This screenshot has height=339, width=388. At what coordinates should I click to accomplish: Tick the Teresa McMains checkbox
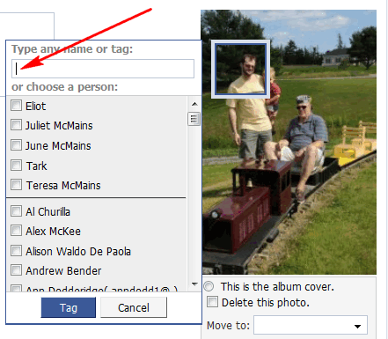click(16, 185)
